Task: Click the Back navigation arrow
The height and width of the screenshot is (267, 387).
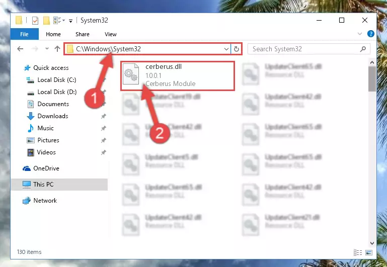Action: tap(20, 49)
